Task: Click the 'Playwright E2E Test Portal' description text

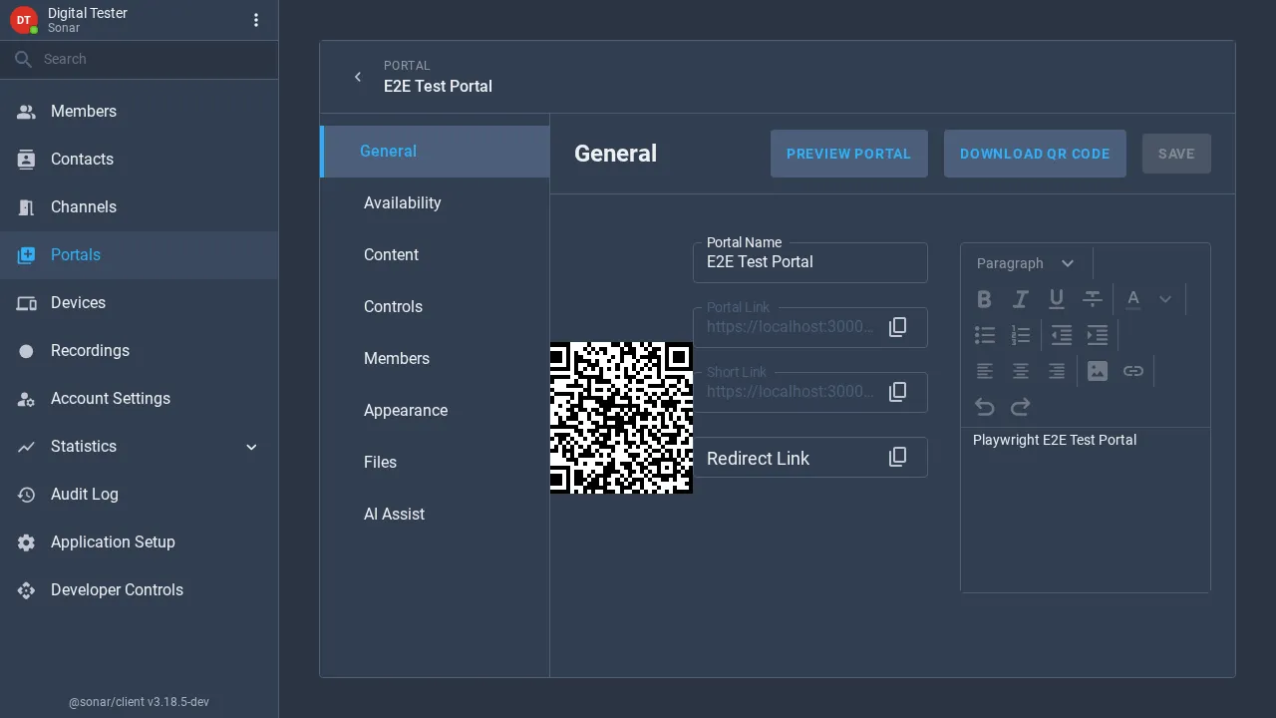Action: (x=1055, y=440)
